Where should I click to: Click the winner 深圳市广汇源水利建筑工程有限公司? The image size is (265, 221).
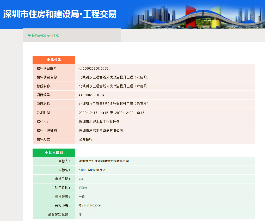click(x=104, y=161)
